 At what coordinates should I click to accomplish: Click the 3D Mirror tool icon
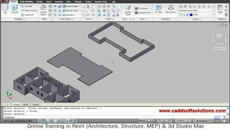tap(100, 6)
